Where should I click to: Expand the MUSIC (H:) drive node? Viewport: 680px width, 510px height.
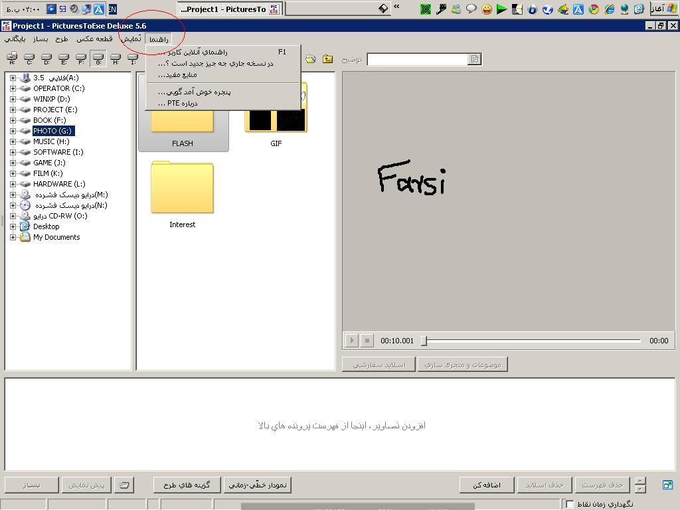[13, 141]
